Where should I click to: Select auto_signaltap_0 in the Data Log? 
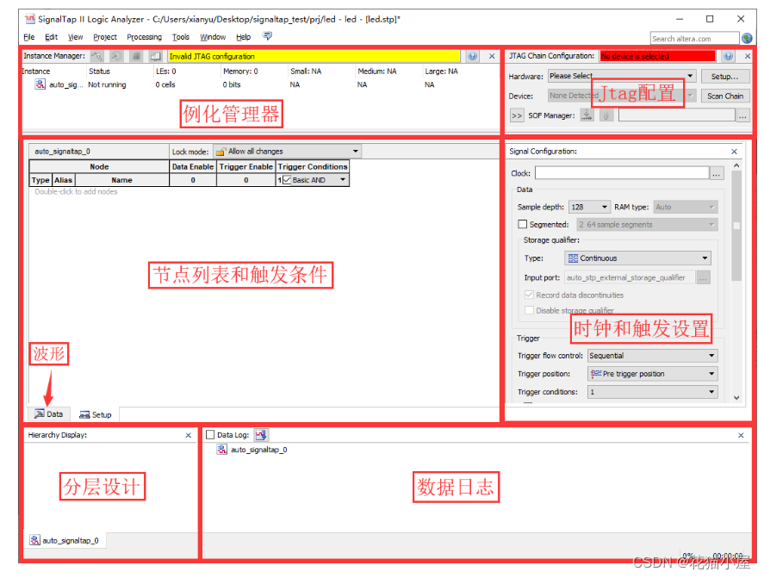258,450
